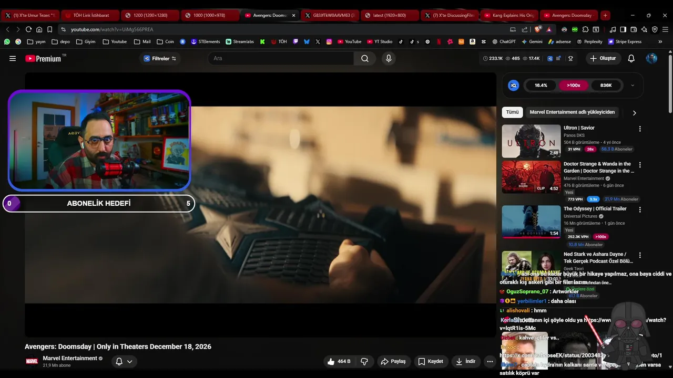This screenshot has height=378, width=673.
Task: Share this page via address bar icon
Action: coord(525,29)
